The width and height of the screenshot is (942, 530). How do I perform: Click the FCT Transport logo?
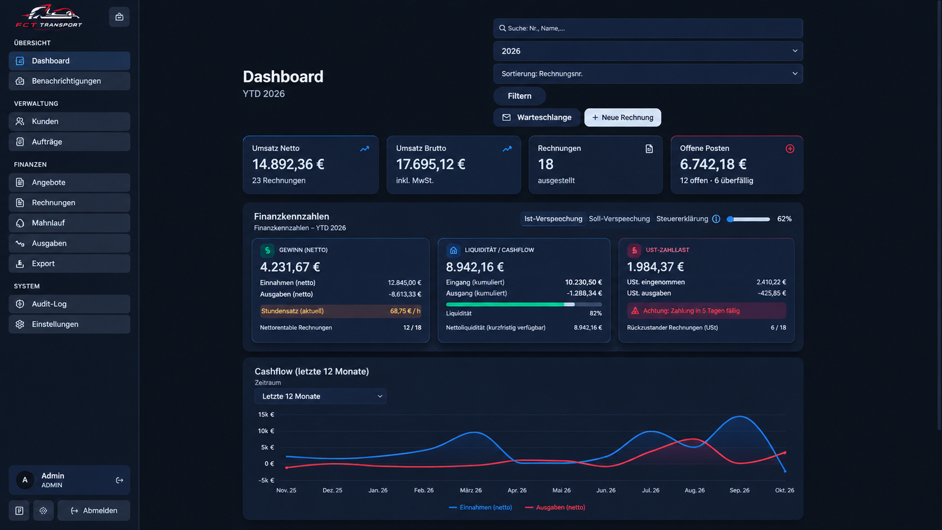(49, 16)
